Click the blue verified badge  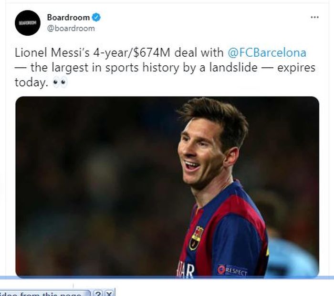[x=96, y=18]
